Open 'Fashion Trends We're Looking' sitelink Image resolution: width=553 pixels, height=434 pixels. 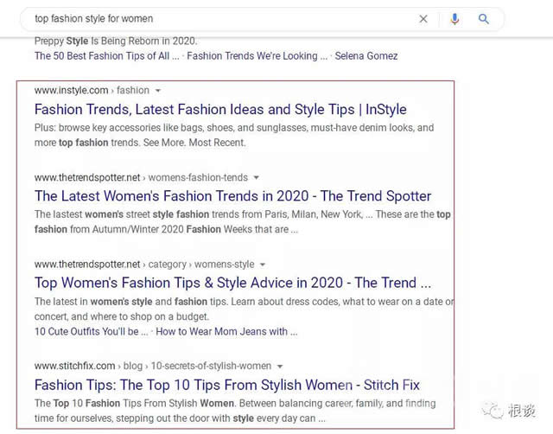[x=251, y=56]
